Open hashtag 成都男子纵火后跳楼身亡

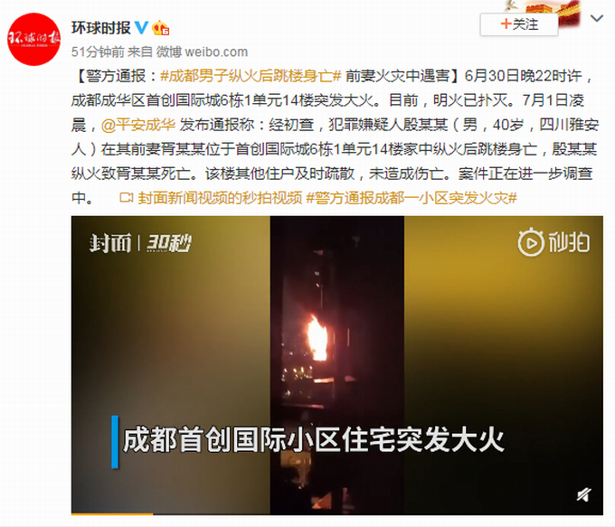click(251, 76)
